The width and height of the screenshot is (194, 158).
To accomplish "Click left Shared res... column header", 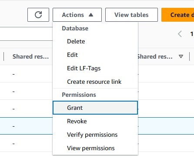I will [30, 56].
